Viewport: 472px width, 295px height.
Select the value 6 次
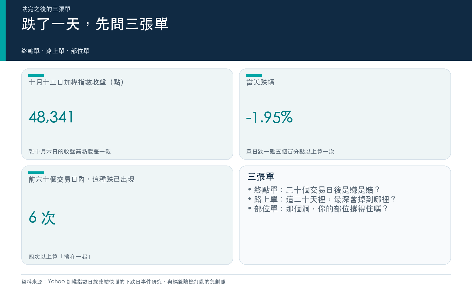pyautogui.click(x=42, y=218)
